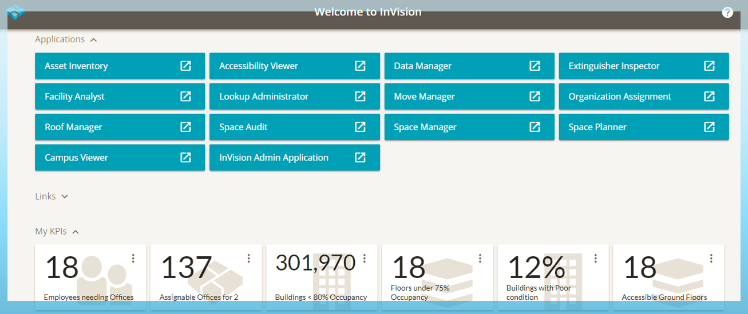Click open-in-new-window icon on Asset Inventory
This screenshot has width=748, height=314.
click(x=185, y=66)
